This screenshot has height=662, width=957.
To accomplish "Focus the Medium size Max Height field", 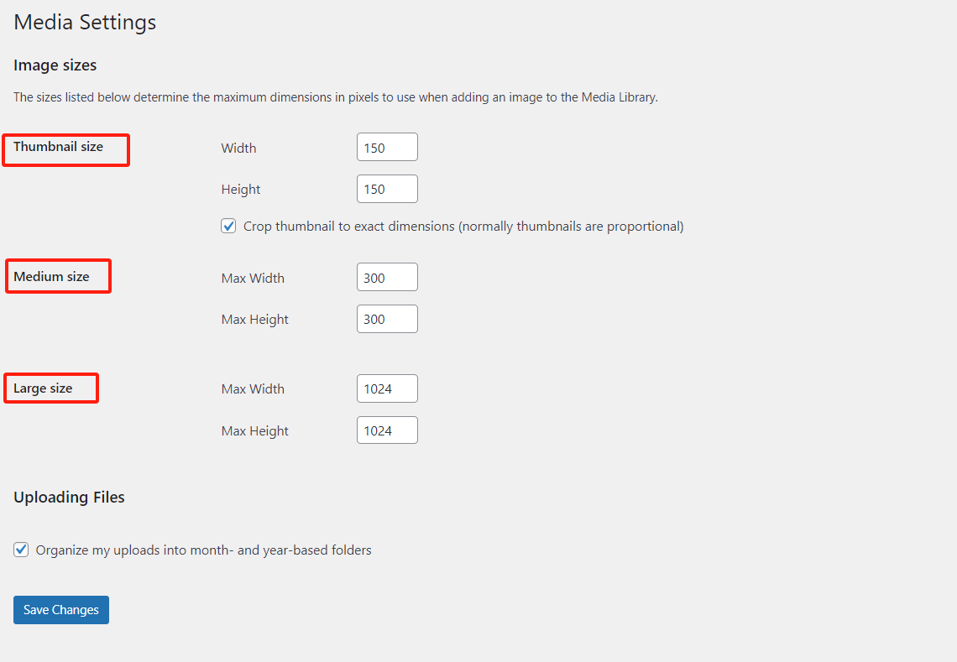I will [387, 319].
